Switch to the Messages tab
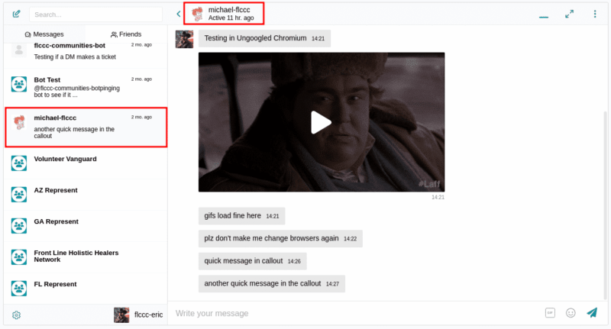611x329 pixels. click(x=44, y=34)
